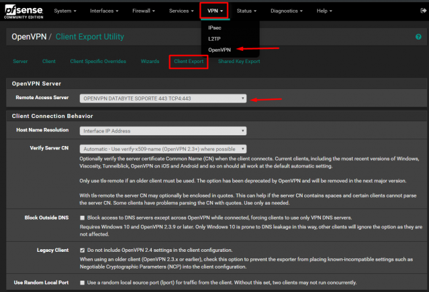Open the Client Specific Overrides tab

tap(98, 62)
